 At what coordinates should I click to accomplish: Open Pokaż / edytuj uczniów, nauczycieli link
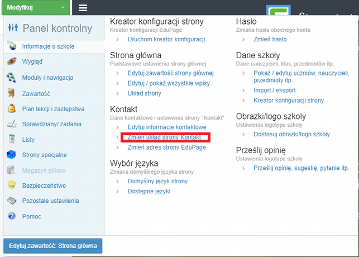pos(301,77)
